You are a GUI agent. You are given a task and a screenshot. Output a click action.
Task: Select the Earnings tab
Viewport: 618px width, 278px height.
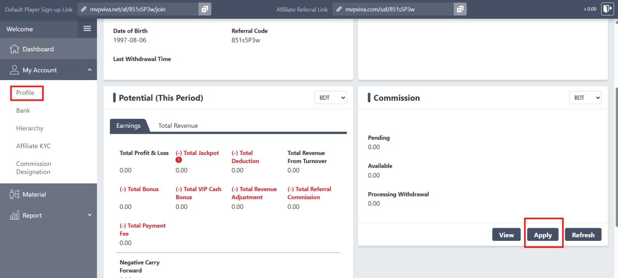pyautogui.click(x=128, y=125)
